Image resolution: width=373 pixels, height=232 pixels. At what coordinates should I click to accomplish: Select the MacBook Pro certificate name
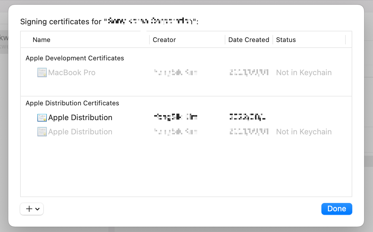click(72, 72)
